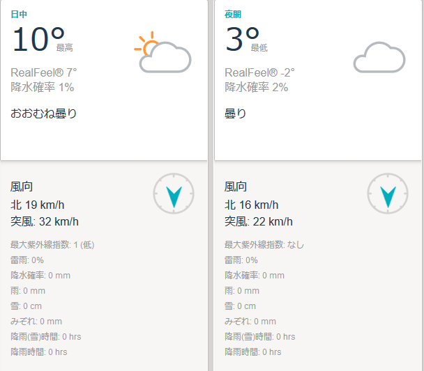Click the おおむね曇り forecast description
This screenshot has width=424, height=371.
(x=43, y=113)
